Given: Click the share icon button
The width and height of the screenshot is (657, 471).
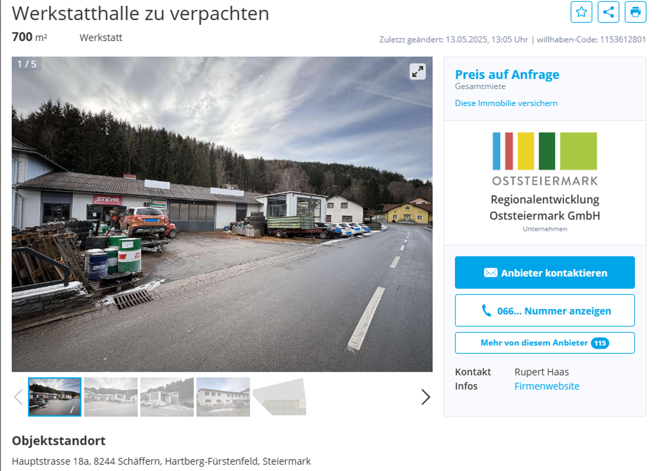Looking at the screenshot, I should 609,12.
